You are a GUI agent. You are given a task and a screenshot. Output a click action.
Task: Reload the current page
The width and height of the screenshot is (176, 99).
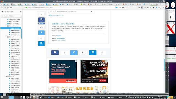click(x=8, y=7)
